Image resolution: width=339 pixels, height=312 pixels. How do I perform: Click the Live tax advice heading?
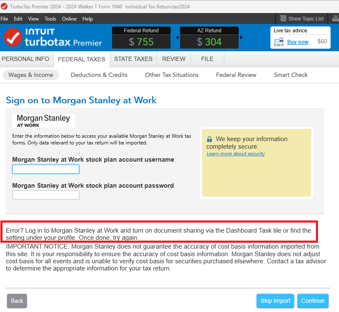290,31
